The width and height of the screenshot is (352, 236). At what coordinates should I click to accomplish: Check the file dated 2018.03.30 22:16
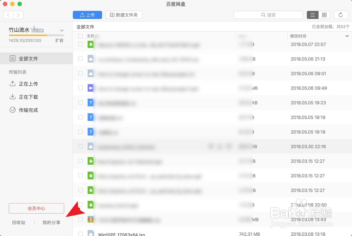coord(80,146)
